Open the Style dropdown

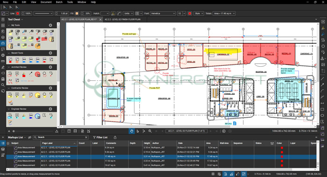pos(199,14)
